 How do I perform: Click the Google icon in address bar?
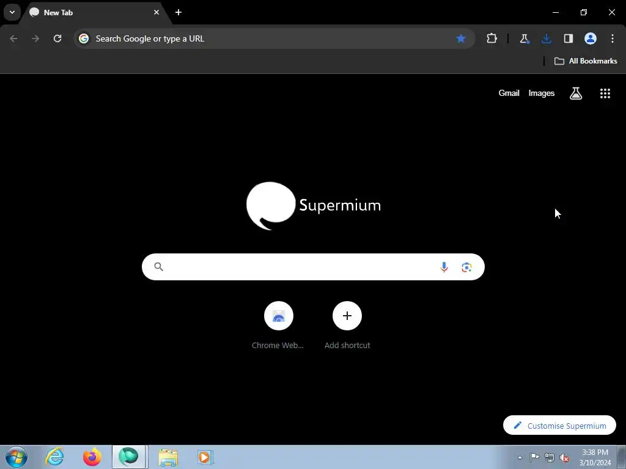[83, 38]
